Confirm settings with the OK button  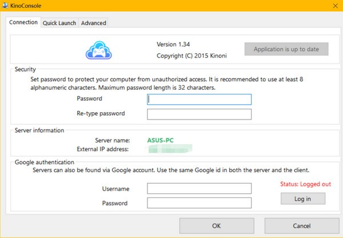point(216,226)
